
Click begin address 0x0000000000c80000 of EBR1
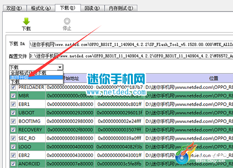point(70,104)
